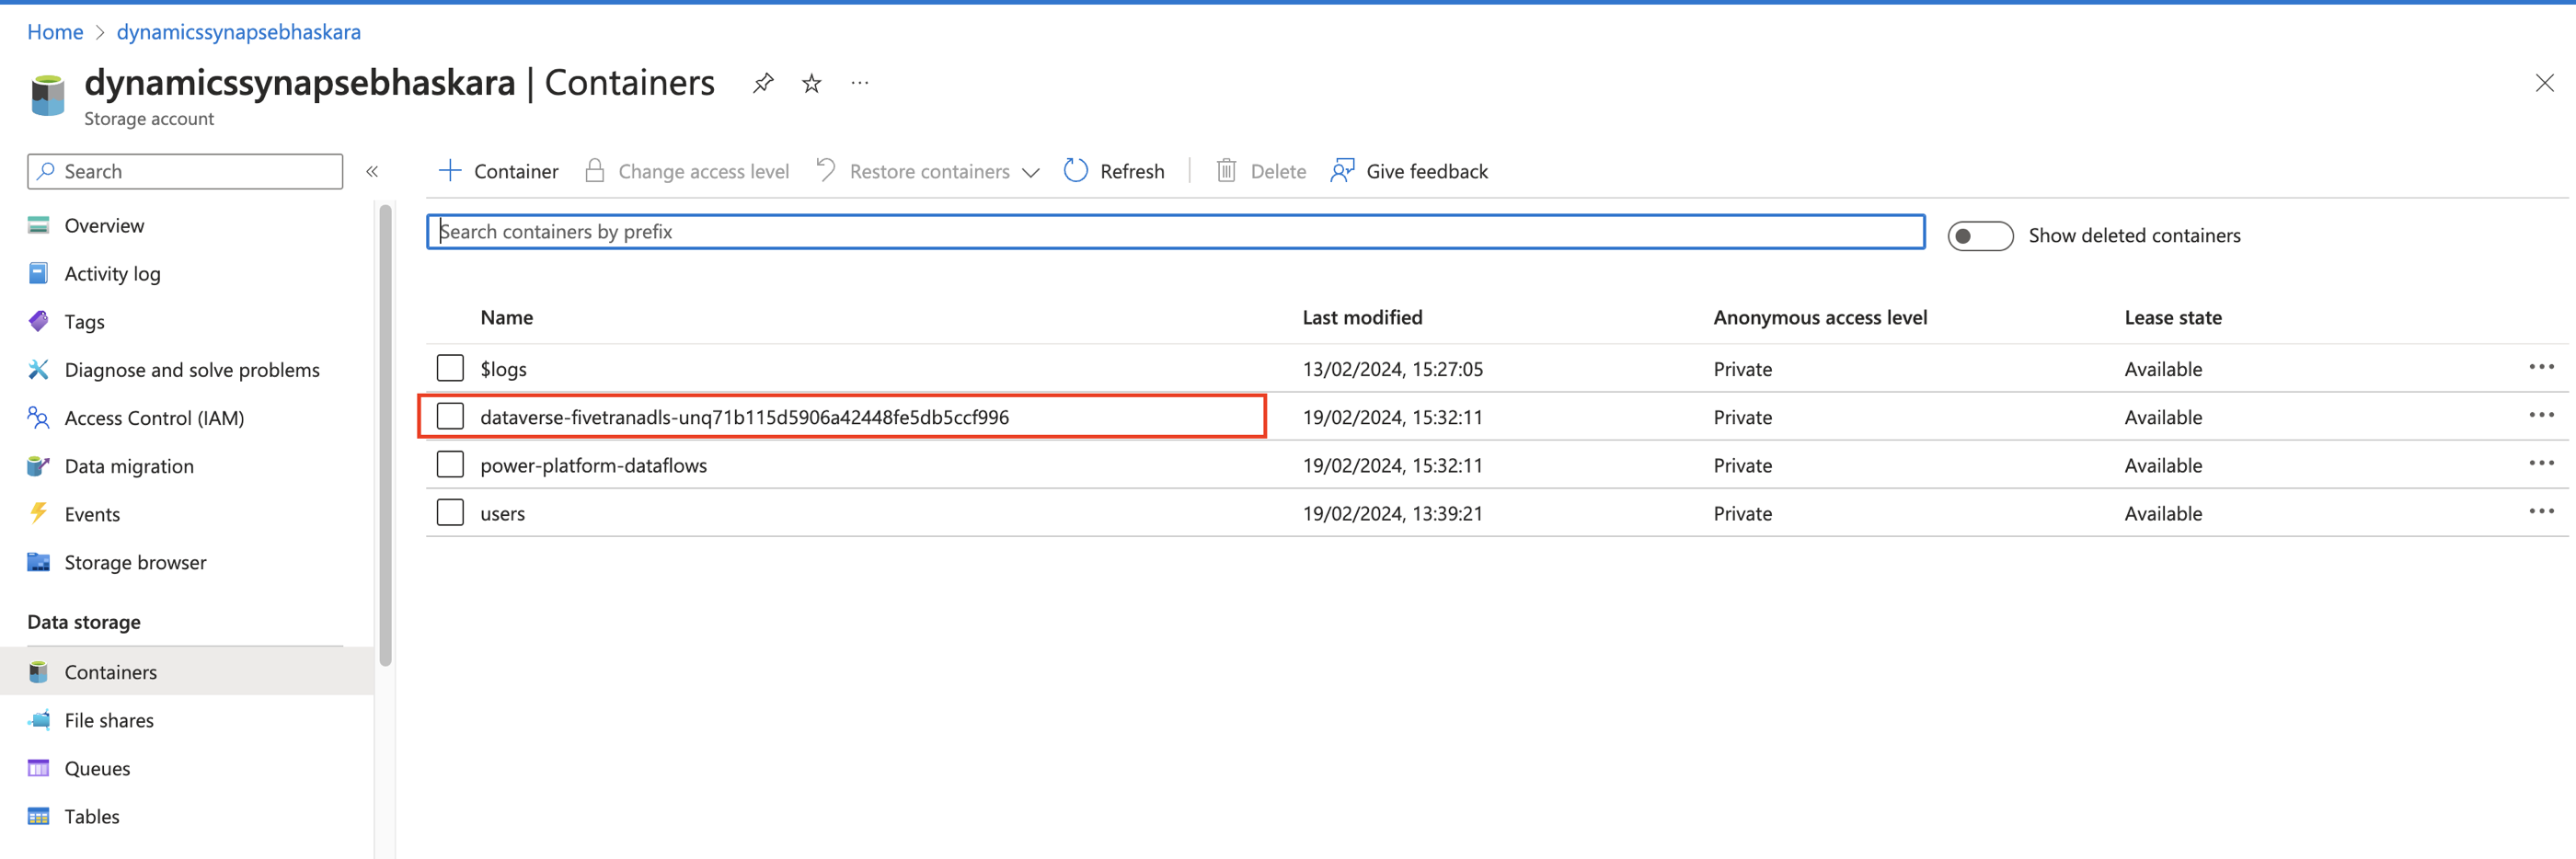Go to Home breadcrumb
Screen dimensions: 2576x859
coord(55,32)
